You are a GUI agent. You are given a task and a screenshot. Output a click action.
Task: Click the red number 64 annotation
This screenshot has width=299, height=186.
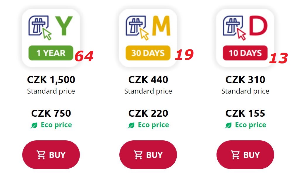tap(84, 56)
